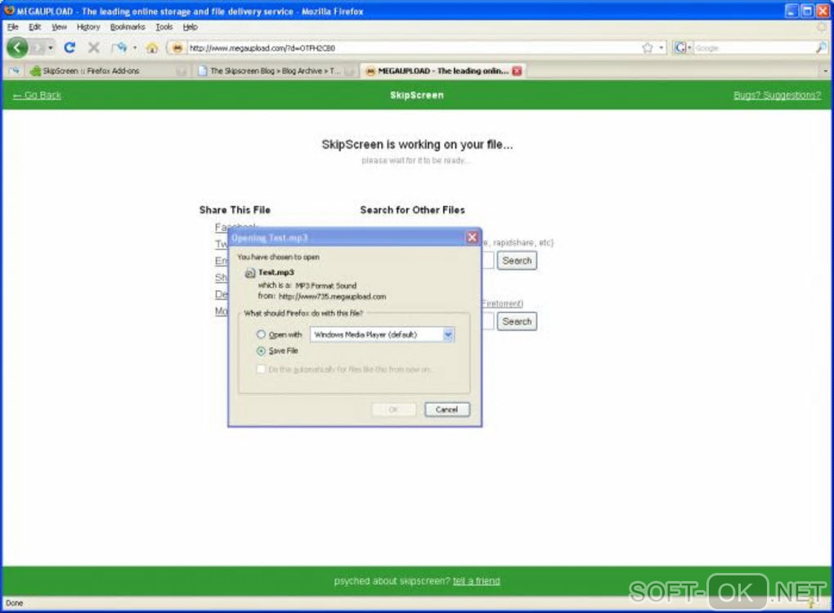Click the search magnifier icon
The image size is (834, 613).
click(821, 48)
